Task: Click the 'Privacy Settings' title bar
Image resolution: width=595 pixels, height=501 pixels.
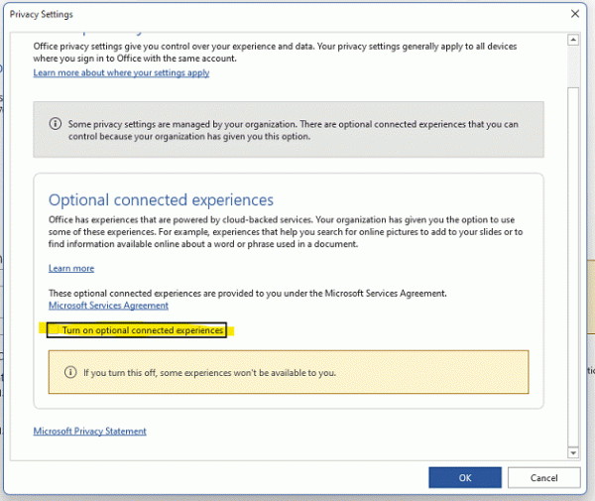Action: click(x=198, y=15)
